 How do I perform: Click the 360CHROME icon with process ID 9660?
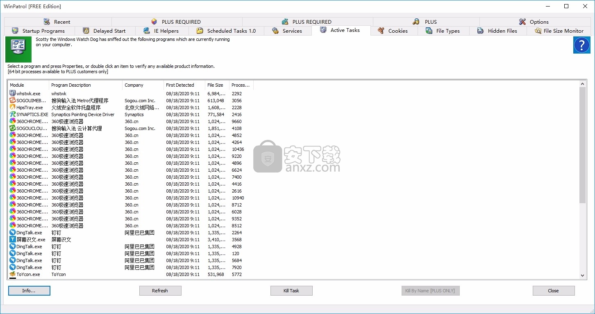click(x=13, y=121)
